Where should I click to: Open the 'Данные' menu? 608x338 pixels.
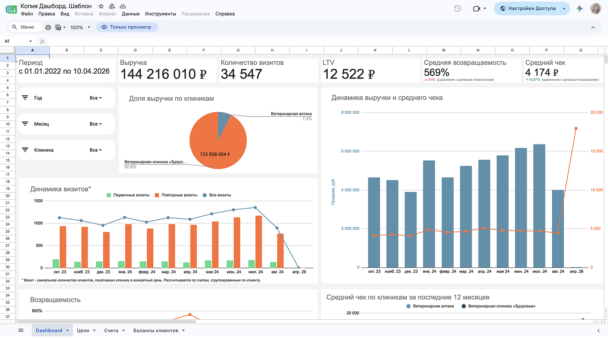(x=131, y=14)
